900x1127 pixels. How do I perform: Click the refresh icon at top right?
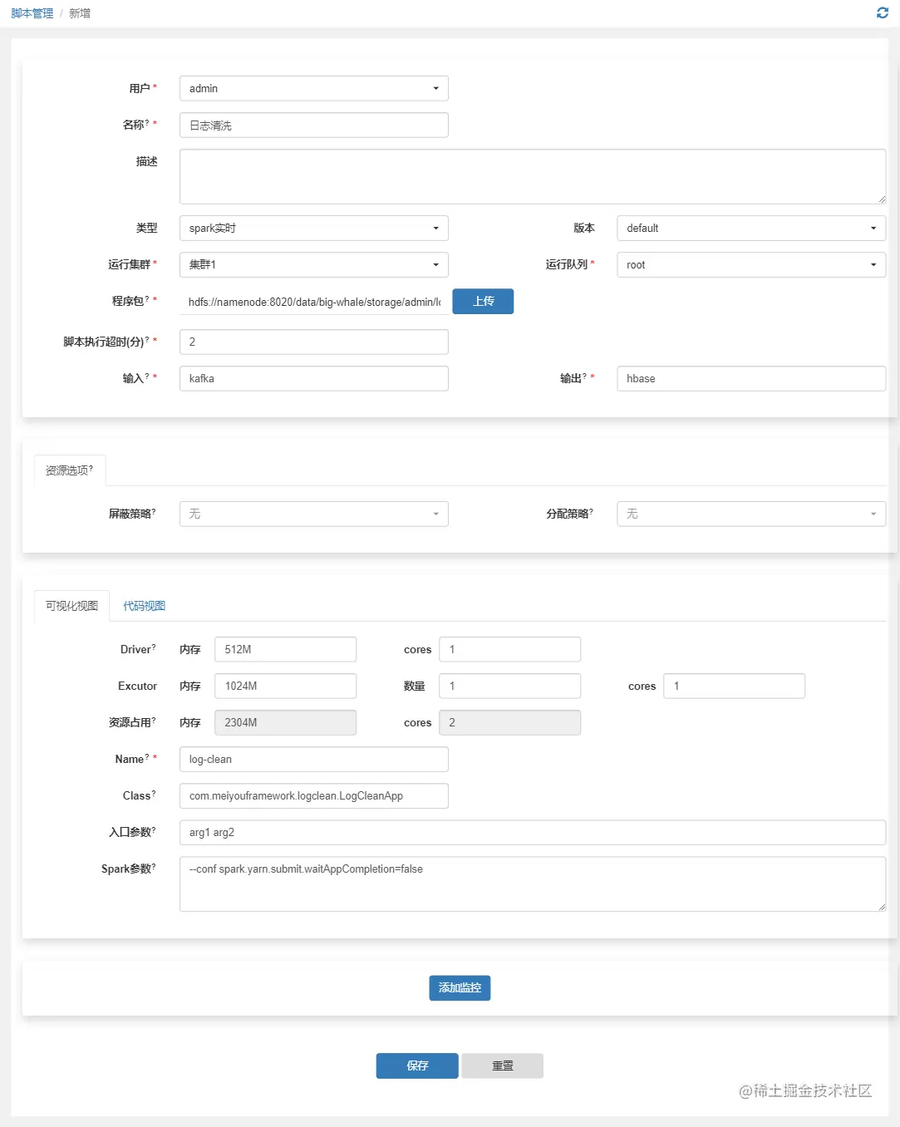[x=883, y=12]
